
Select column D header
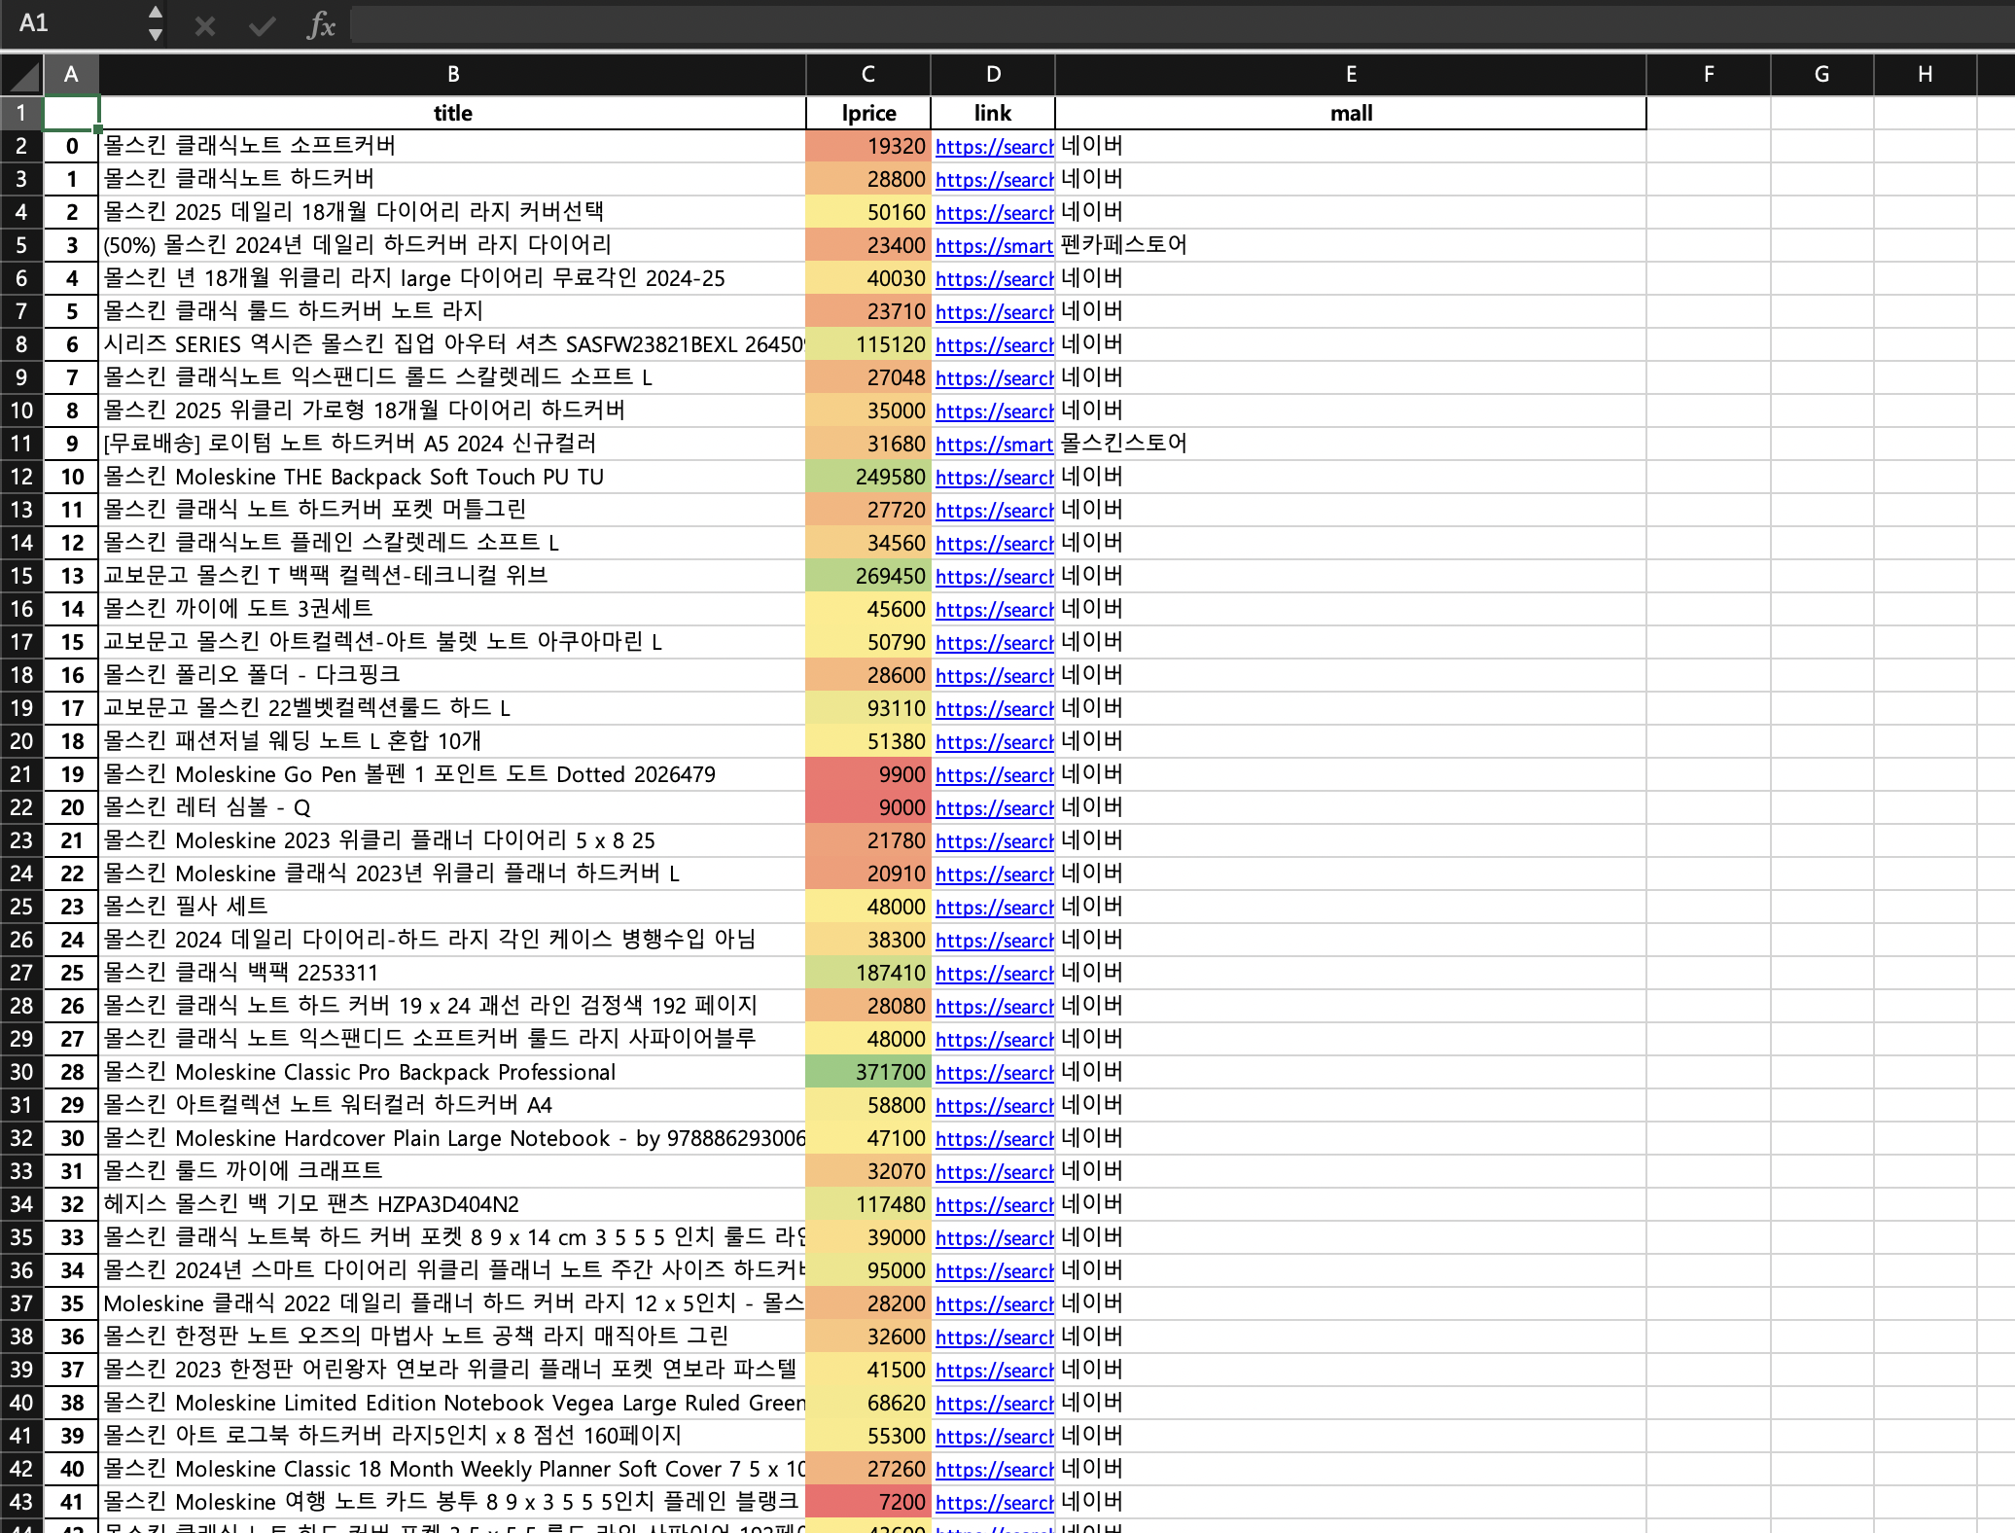point(993,75)
